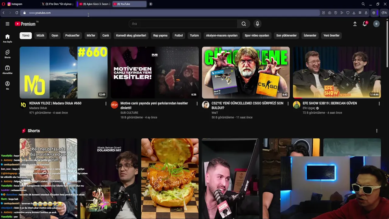Open the browser profile icon
Screen dimensions: 389x219
click(366, 13)
